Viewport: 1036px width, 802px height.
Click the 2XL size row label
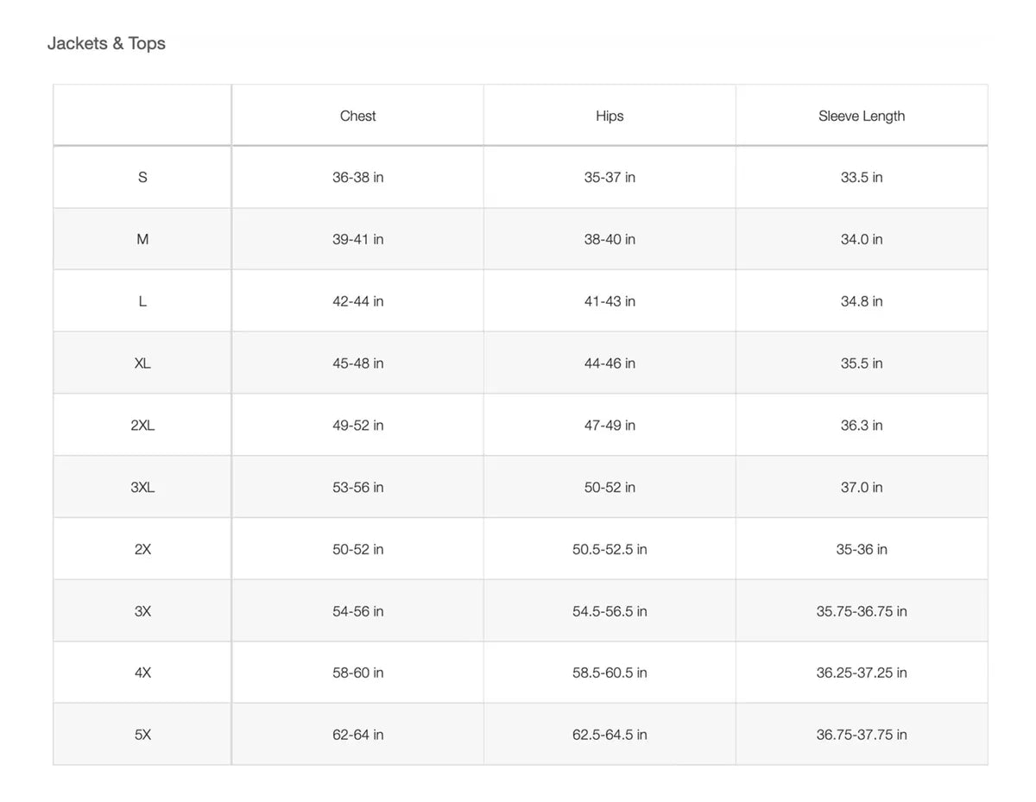click(142, 426)
